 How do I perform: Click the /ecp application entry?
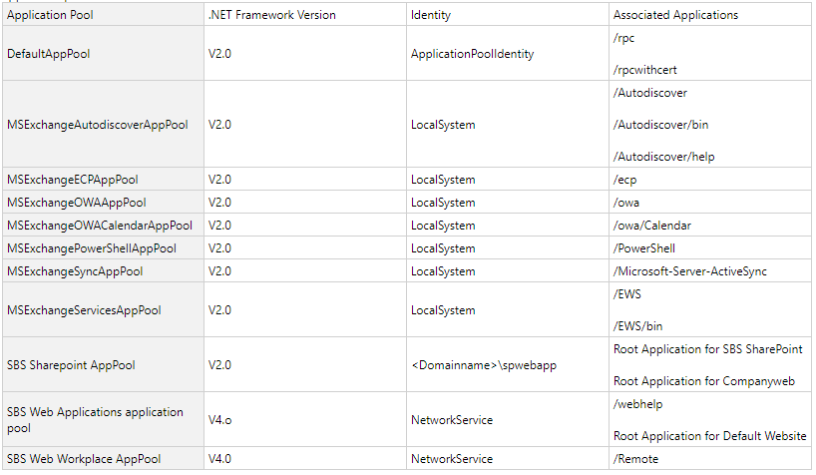click(625, 180)
